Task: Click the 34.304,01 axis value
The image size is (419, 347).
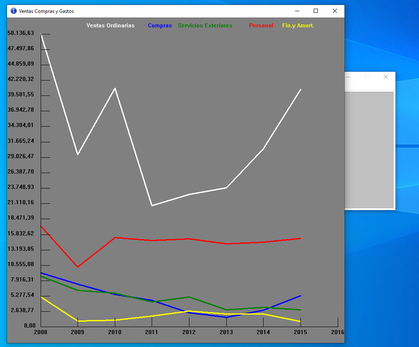Action: [x=21, y=125]
